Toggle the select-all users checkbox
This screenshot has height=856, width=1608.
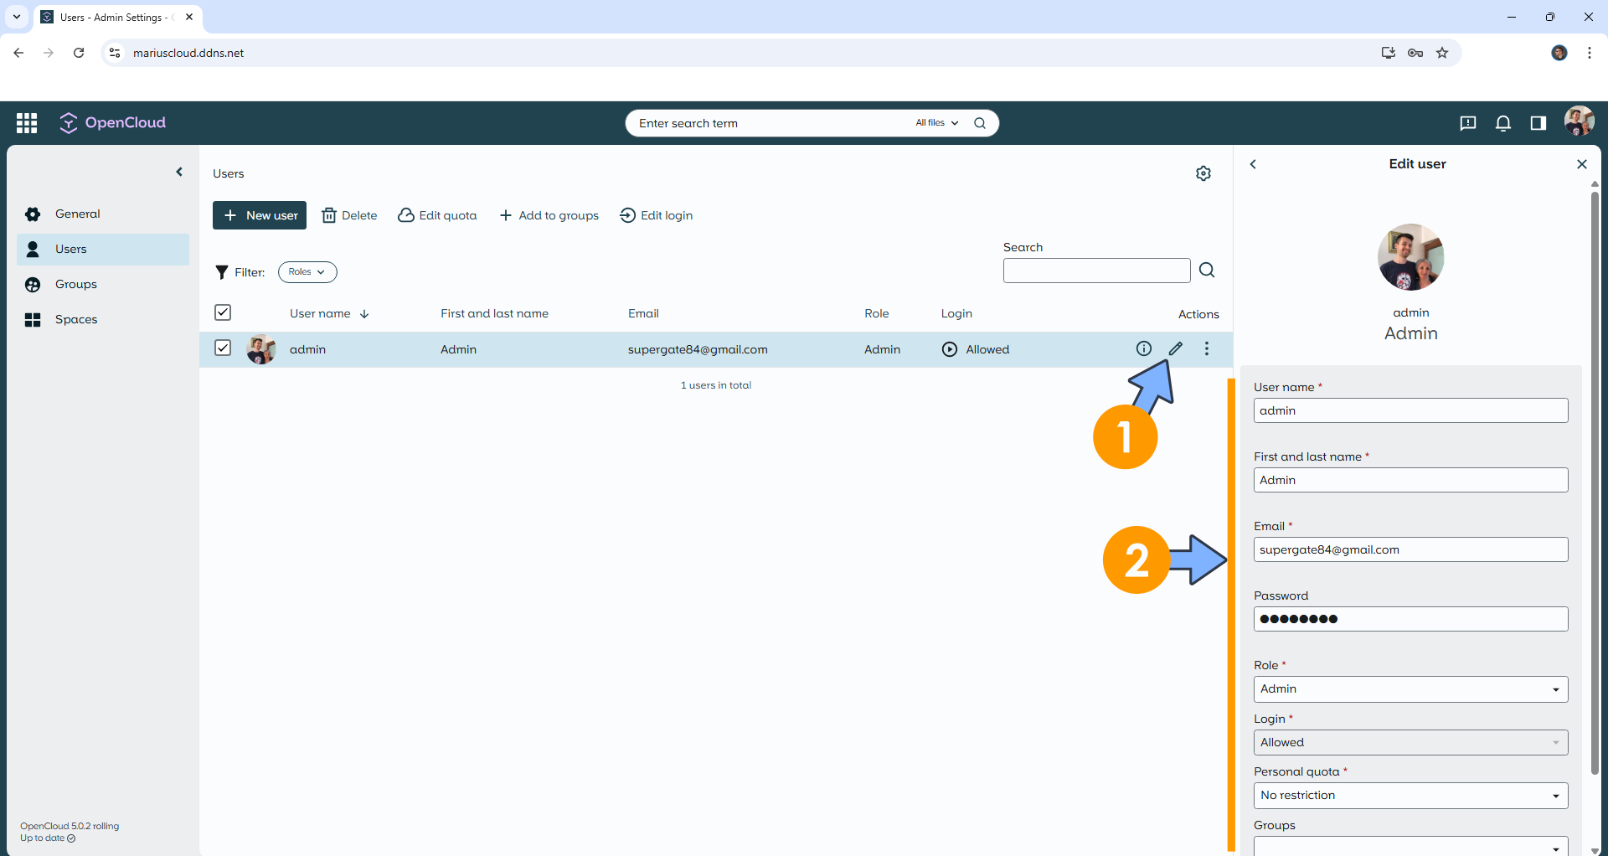222,312
